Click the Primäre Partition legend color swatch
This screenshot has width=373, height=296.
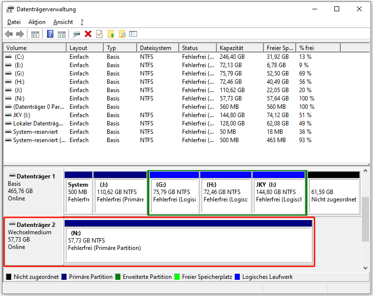click(65, 277)
